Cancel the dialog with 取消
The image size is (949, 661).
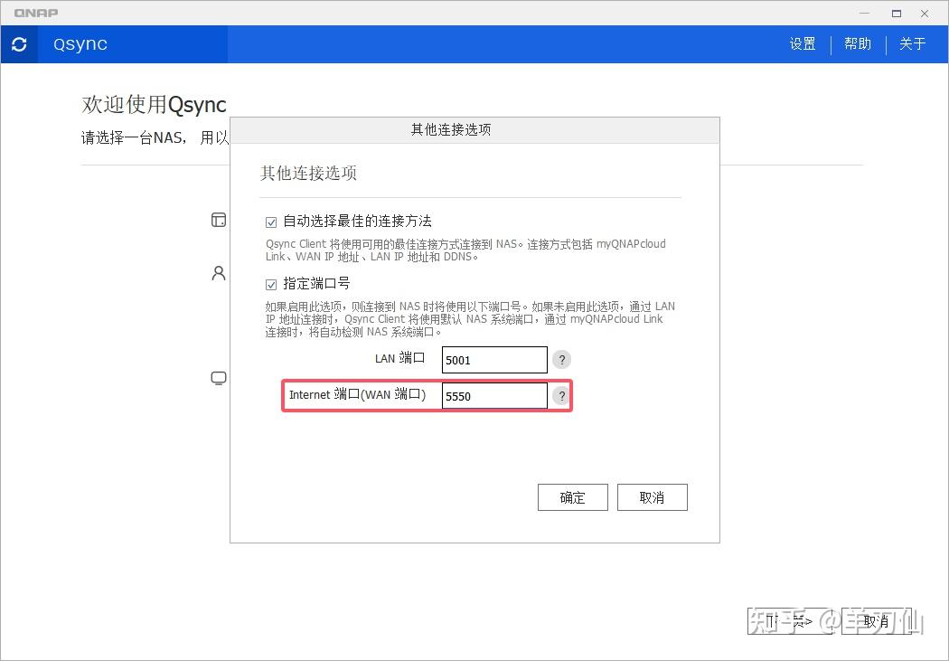[652, 497]
